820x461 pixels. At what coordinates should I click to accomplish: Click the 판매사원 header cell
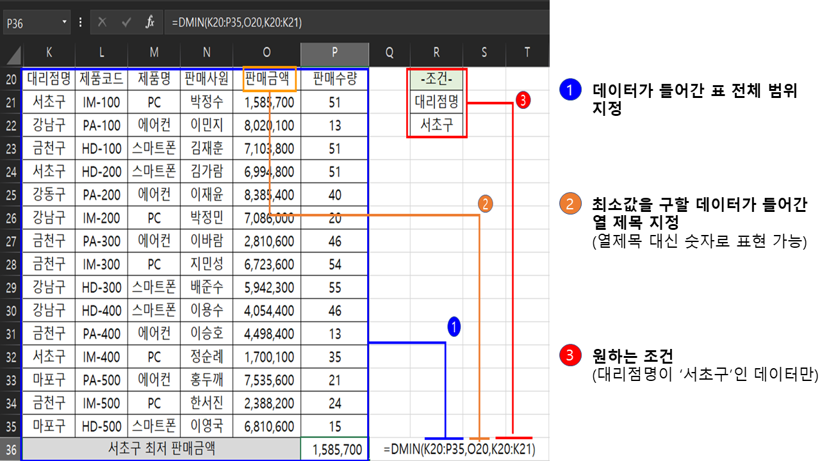click(206, 79)
